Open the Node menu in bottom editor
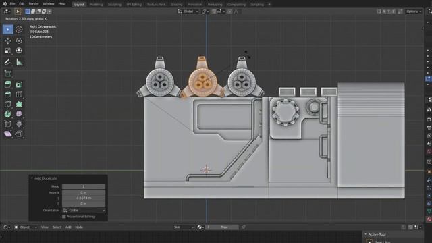 pos(79,227)
